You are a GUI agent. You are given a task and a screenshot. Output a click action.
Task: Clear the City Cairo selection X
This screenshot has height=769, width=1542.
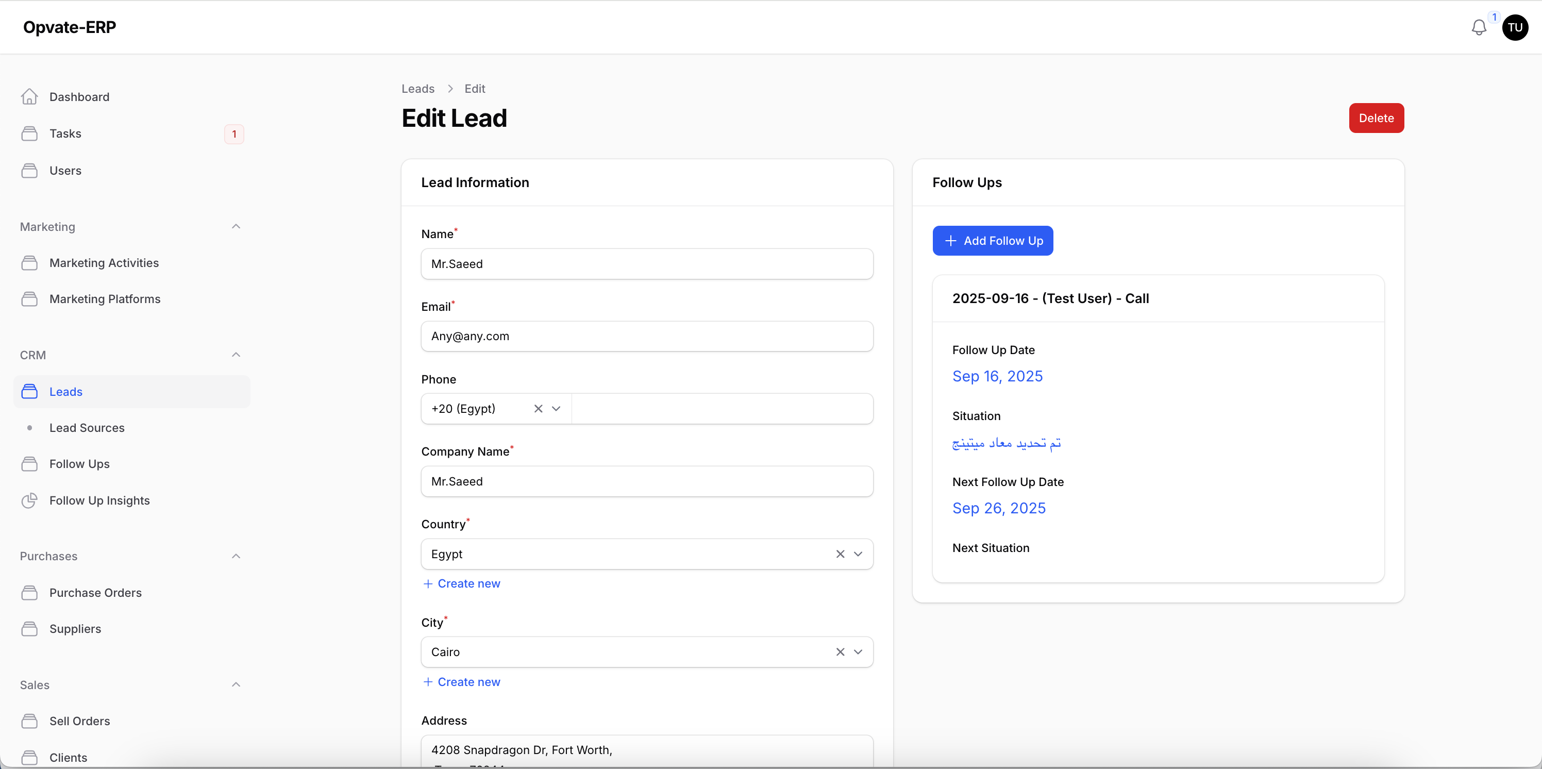pos(840,653)
